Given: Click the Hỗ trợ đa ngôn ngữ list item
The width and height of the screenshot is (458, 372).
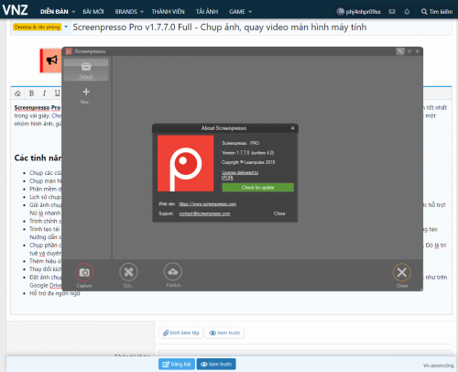Looking at the screenshot, I should (55, 293).
